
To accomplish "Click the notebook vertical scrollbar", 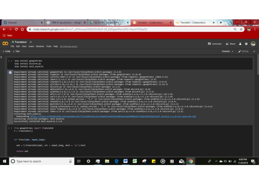I will point(258,64).
